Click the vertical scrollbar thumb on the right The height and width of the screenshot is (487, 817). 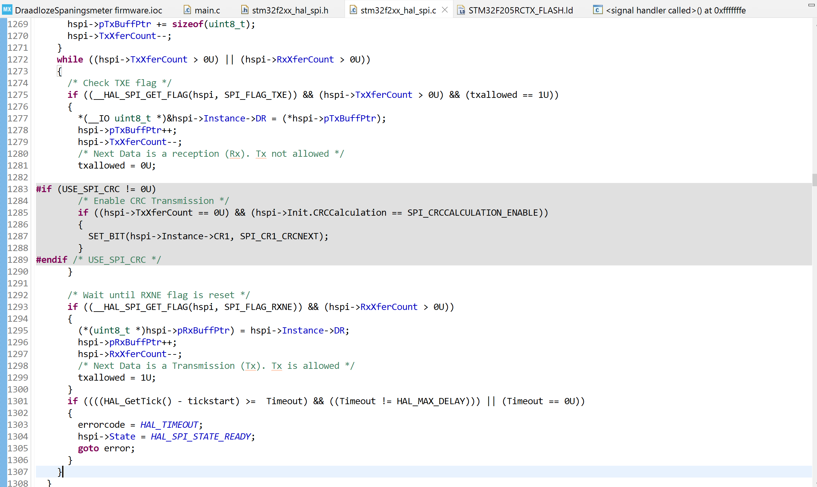814,180
